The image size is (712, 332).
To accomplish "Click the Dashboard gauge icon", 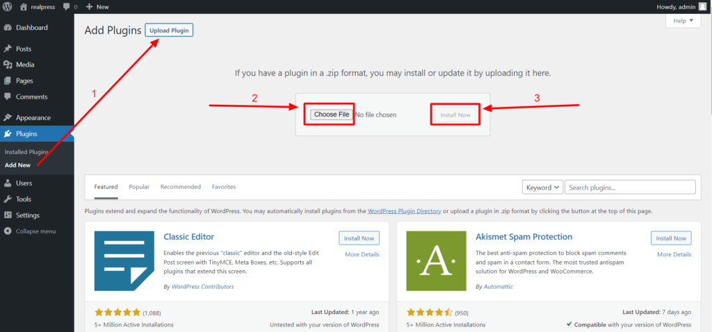I will pos(7,28).
